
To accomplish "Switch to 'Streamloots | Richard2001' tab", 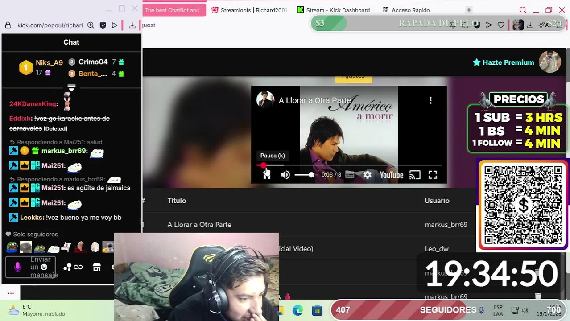I will (249, 10).
